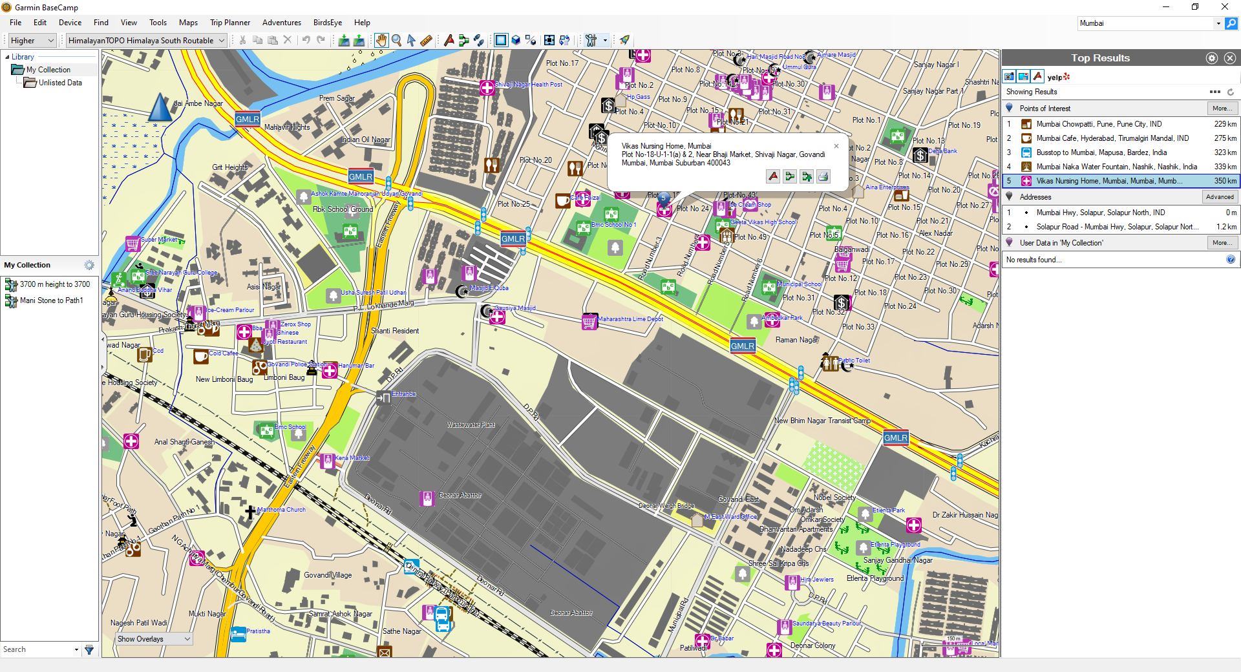The width and height of the screenshot is (1241, 672).
Task: Click the lower-left Search field
Action: pos(36,649)
